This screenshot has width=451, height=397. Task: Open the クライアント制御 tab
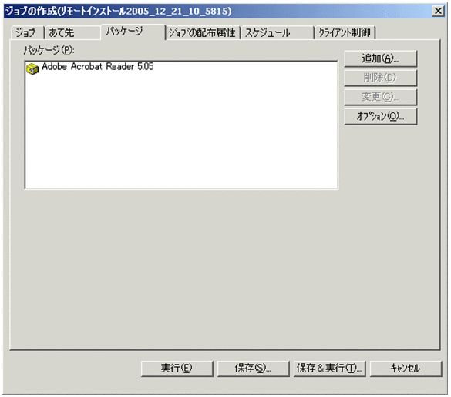(x=345, y=32)
